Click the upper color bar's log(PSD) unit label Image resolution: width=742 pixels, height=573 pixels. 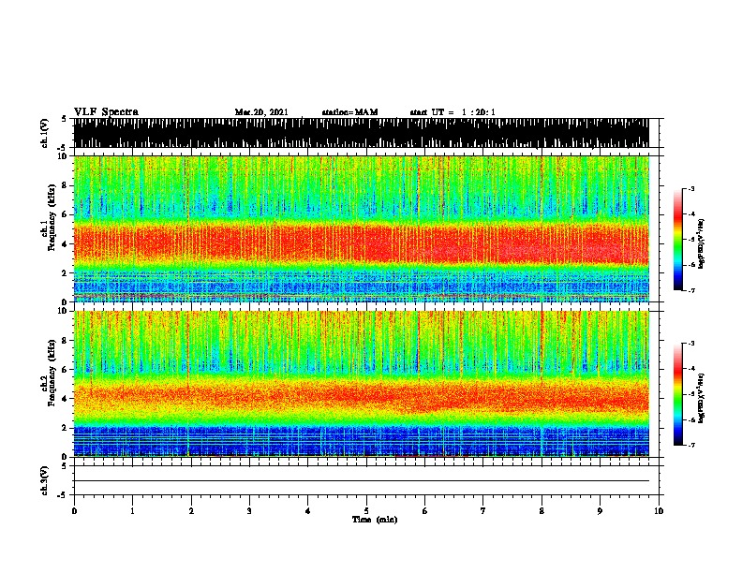pos(702,243)
